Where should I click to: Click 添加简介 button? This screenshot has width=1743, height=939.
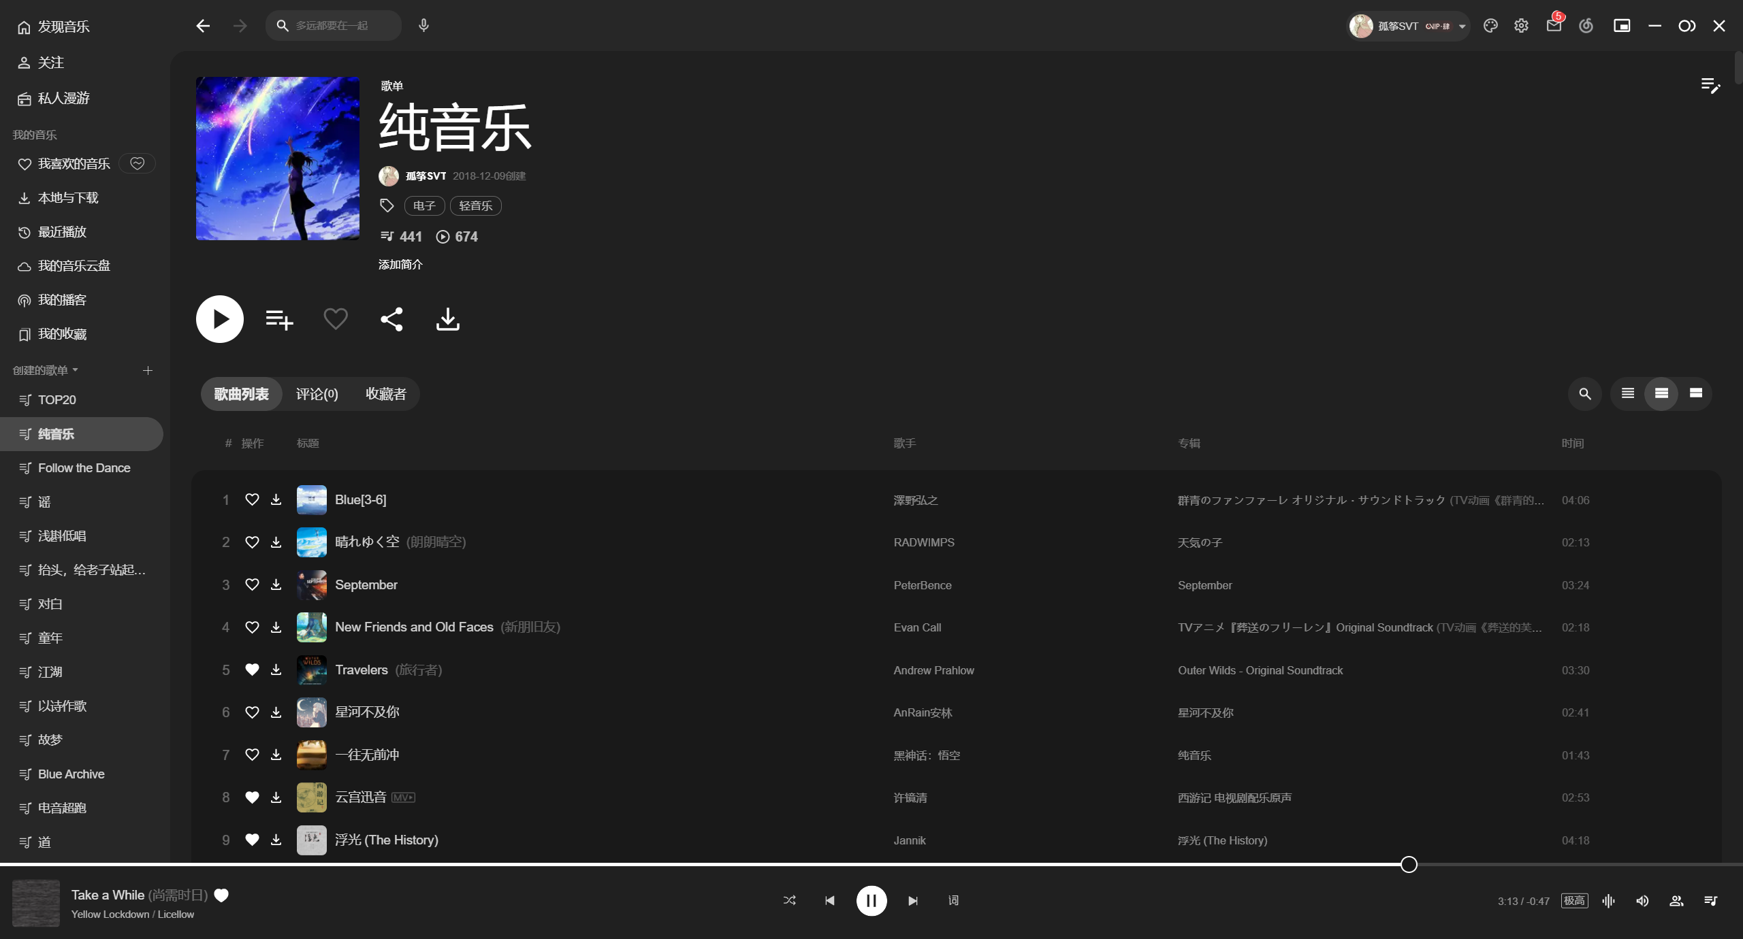coord(400,263)
